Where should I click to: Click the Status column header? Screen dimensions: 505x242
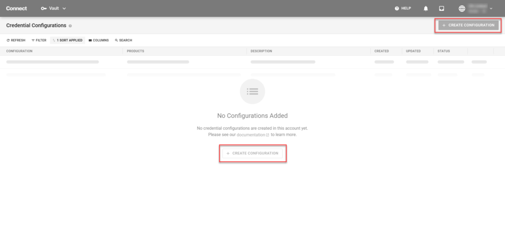pyautogui.click(x=443, y=51)
